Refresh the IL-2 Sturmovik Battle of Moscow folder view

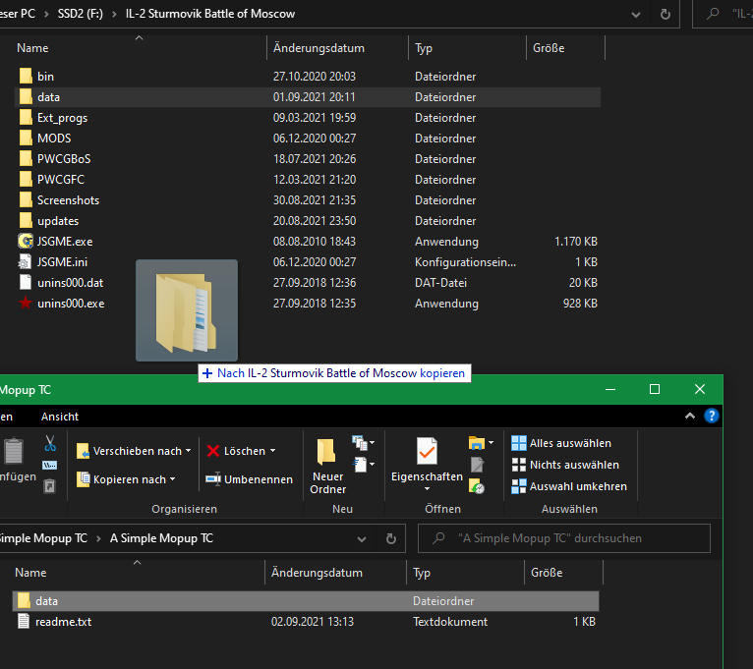pyautogui.click(x=666, y=14)
